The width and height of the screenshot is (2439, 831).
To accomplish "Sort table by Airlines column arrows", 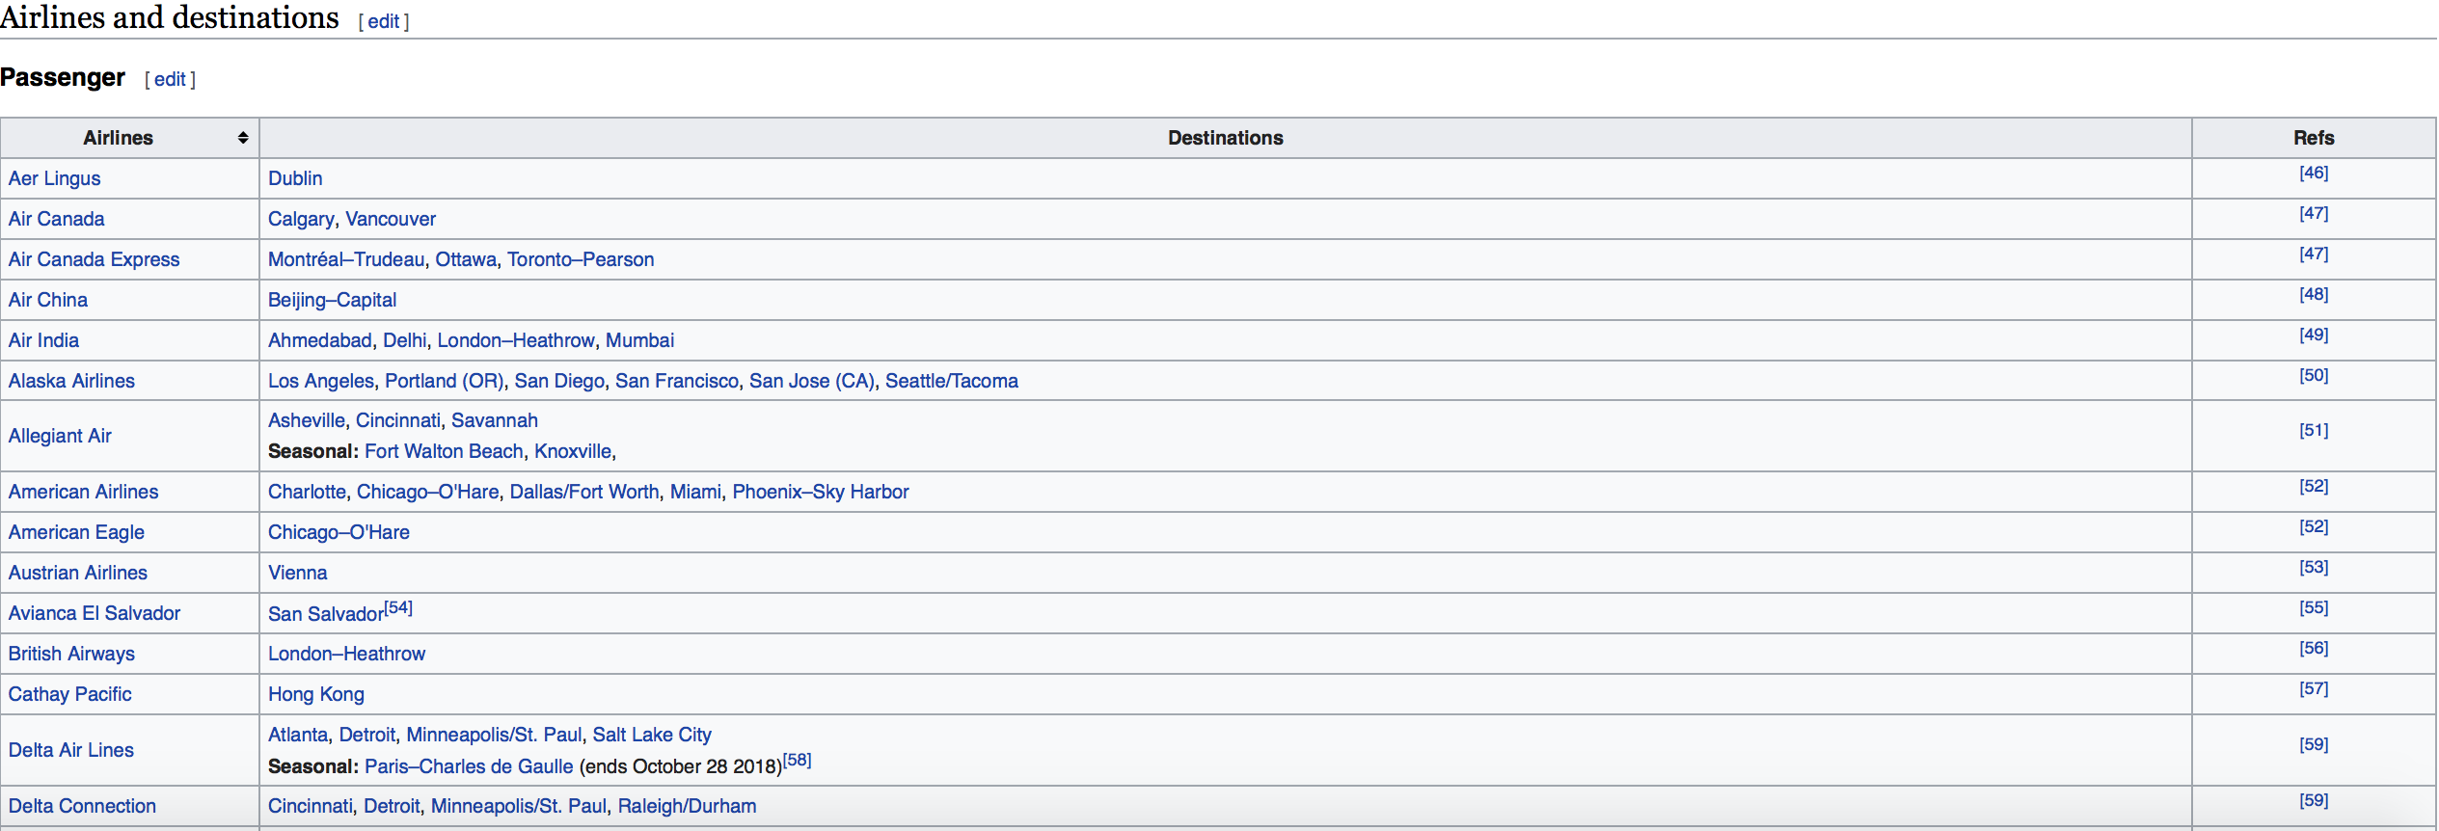I will click(243, 138).
